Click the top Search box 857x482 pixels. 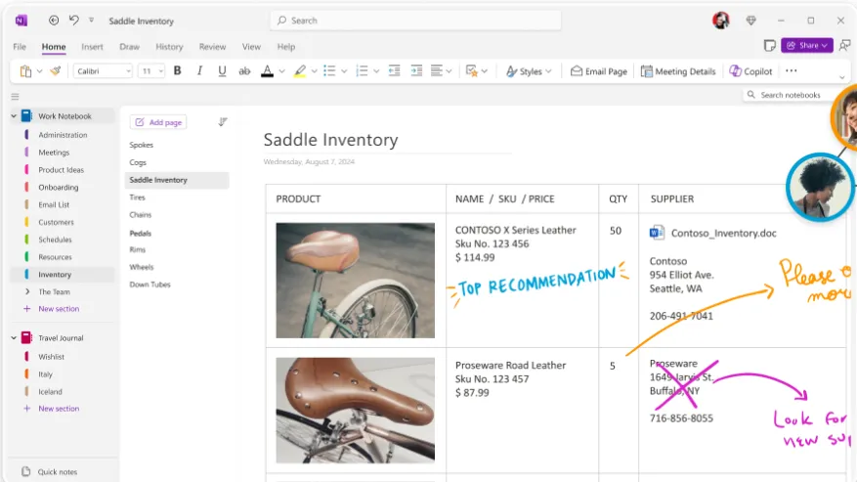point(415,21)
